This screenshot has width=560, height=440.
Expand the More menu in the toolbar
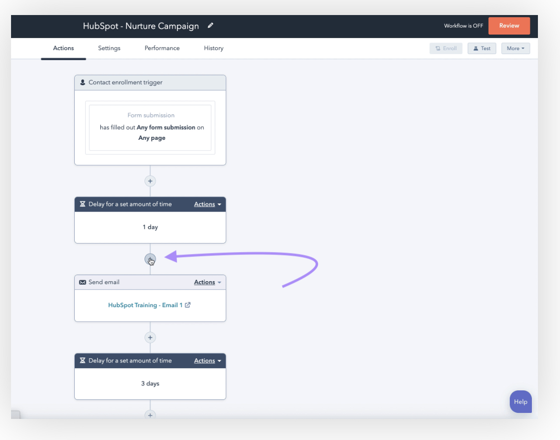click(x=515, y=48)
